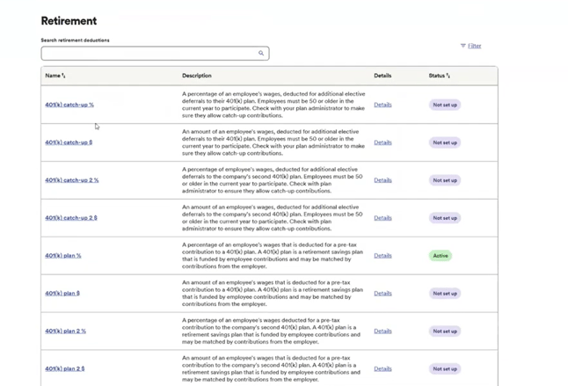The image size is (568, 386).
Task: Click the search magnifier icon
Action: click(x=261, y=54)
